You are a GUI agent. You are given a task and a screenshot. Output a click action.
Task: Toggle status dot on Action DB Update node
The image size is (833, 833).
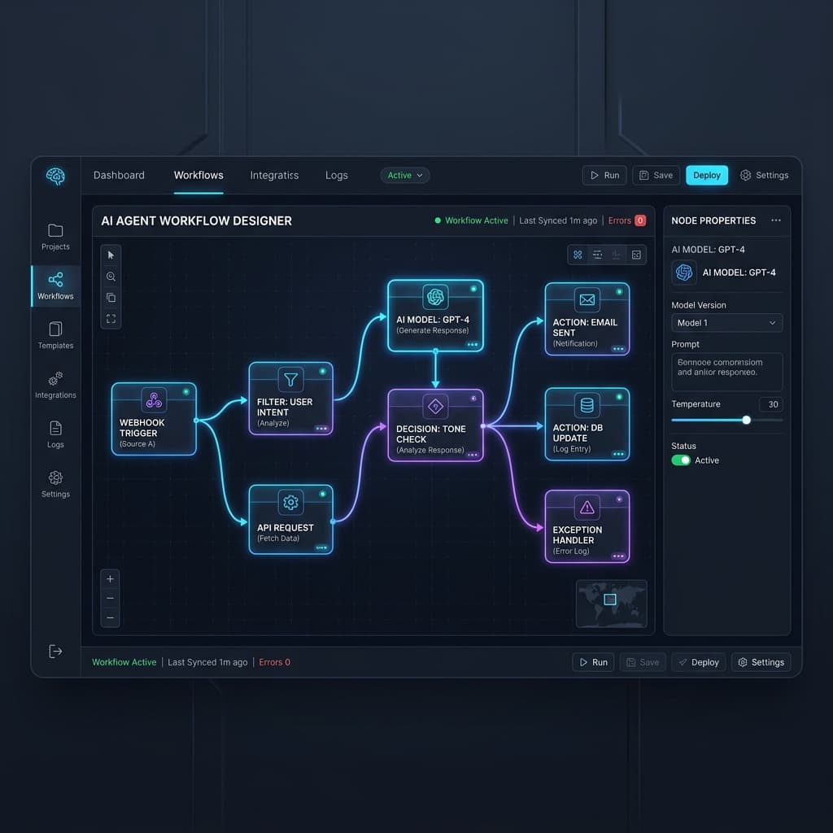coord(619,397)
